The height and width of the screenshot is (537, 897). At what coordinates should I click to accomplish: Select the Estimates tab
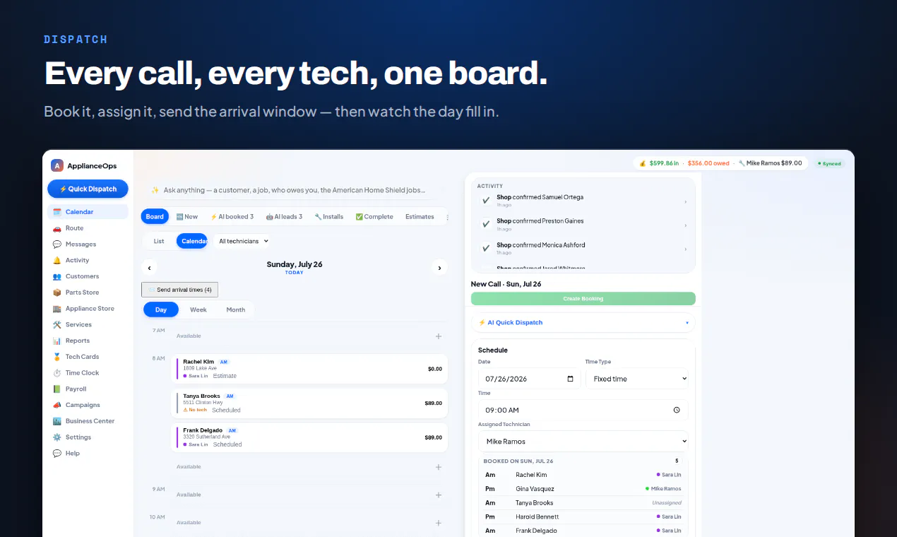[x=420, y=217]
